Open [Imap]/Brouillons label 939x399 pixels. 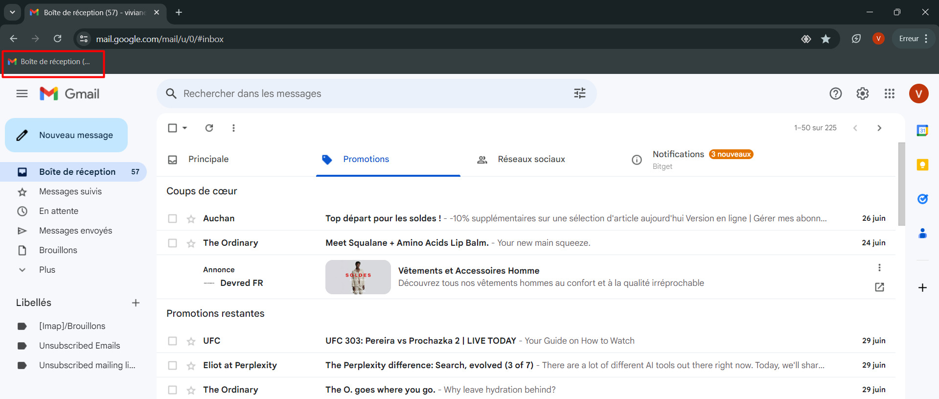(x=73, y=326)
